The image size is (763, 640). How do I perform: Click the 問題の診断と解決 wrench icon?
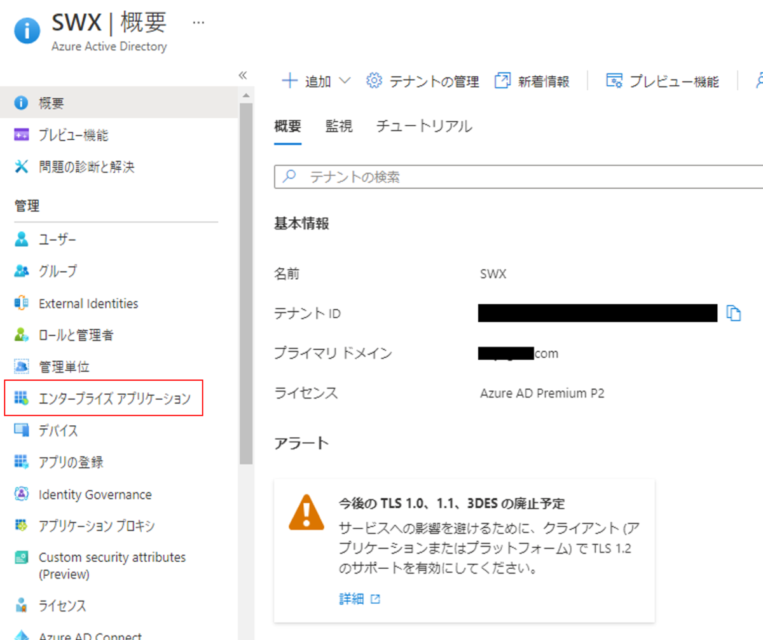click(22, 167)
